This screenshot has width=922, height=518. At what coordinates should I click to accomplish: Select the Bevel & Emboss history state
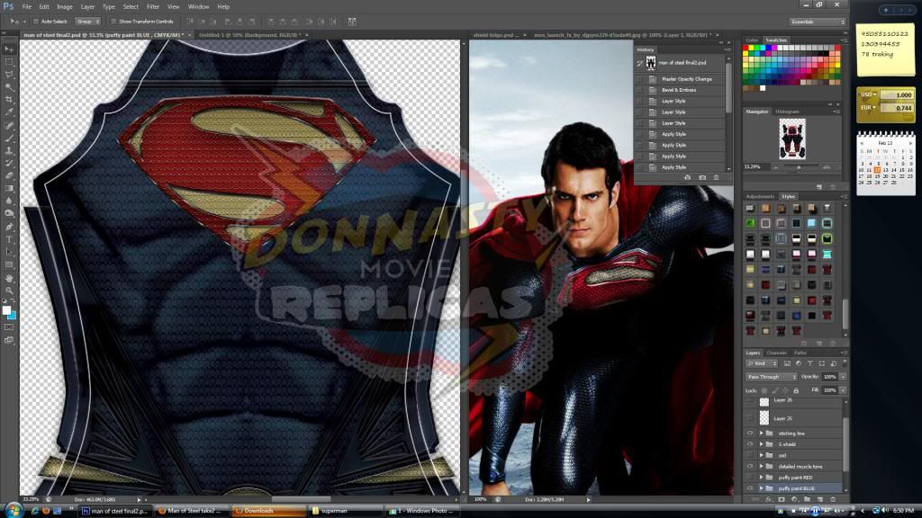coord(681,90)
